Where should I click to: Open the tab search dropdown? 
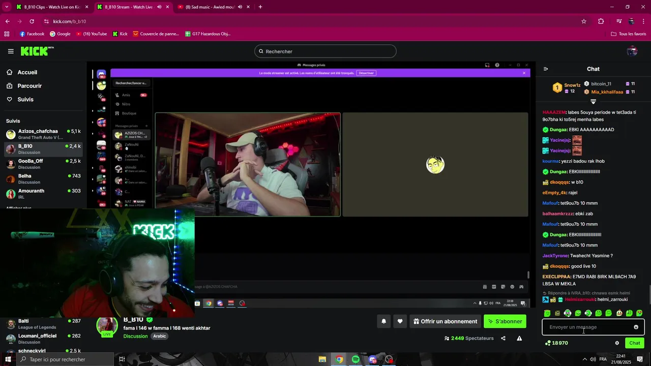pos(7,7)
